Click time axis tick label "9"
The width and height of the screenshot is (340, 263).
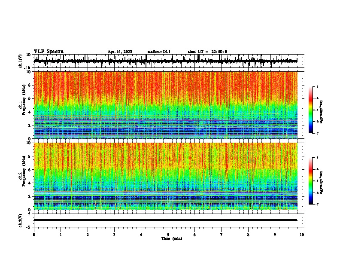pyautogui.click(x=275, y=235)
